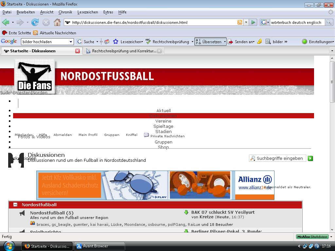The width and height of the screenshot is (335, 251).
Task: Click the RSS feed icon in address bar
Action: pos(240,22)
